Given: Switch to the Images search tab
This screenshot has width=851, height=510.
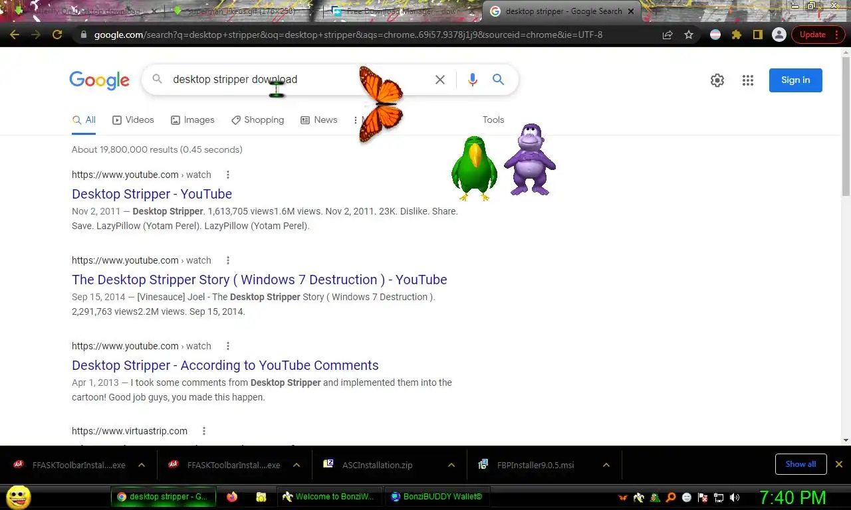Looking at the screenshot, I should pyautogui.click(x=192, y=120).
